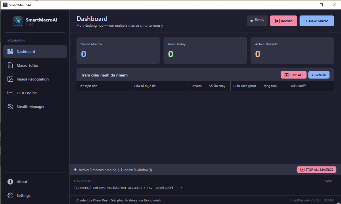
Task: Click the Saved Macros stat card
Action: pyautogui.click(x=118, y=50)
